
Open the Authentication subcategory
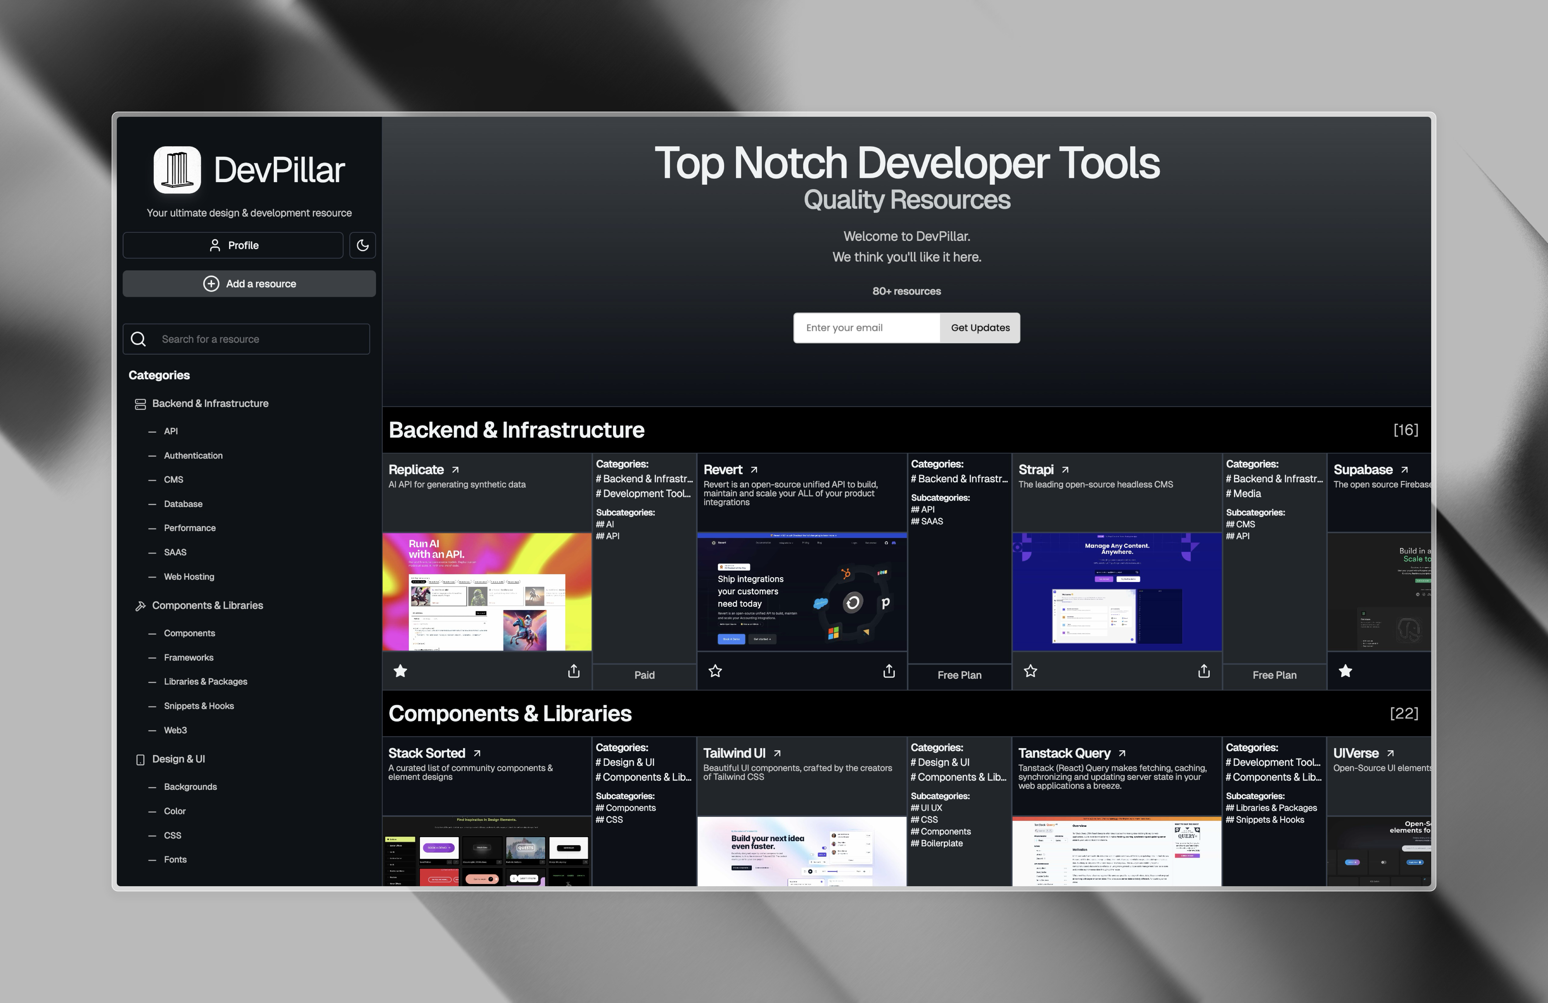point(193,456)
